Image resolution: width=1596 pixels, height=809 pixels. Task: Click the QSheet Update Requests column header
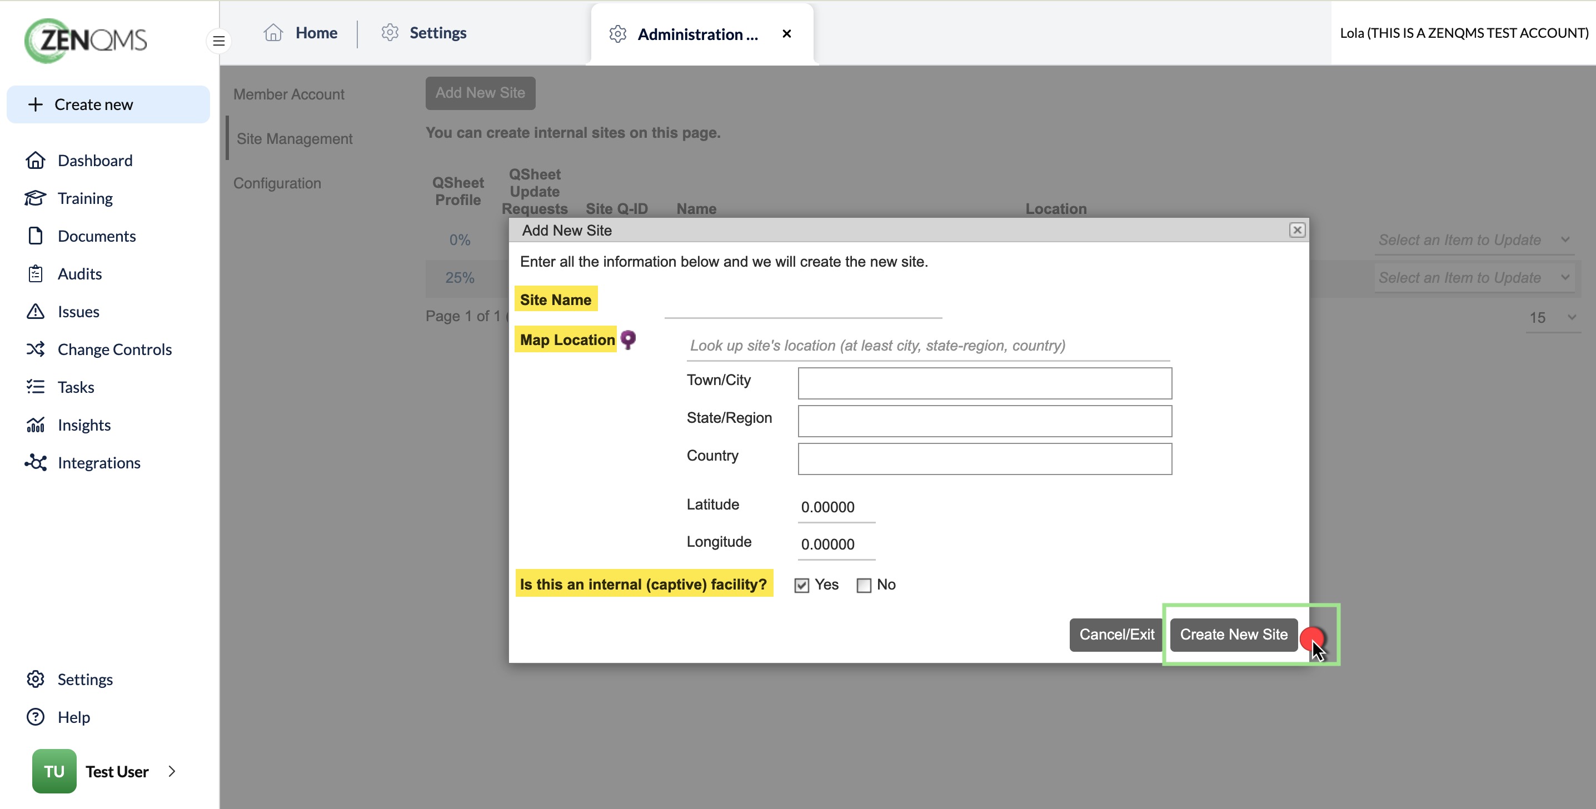point(535,191)
